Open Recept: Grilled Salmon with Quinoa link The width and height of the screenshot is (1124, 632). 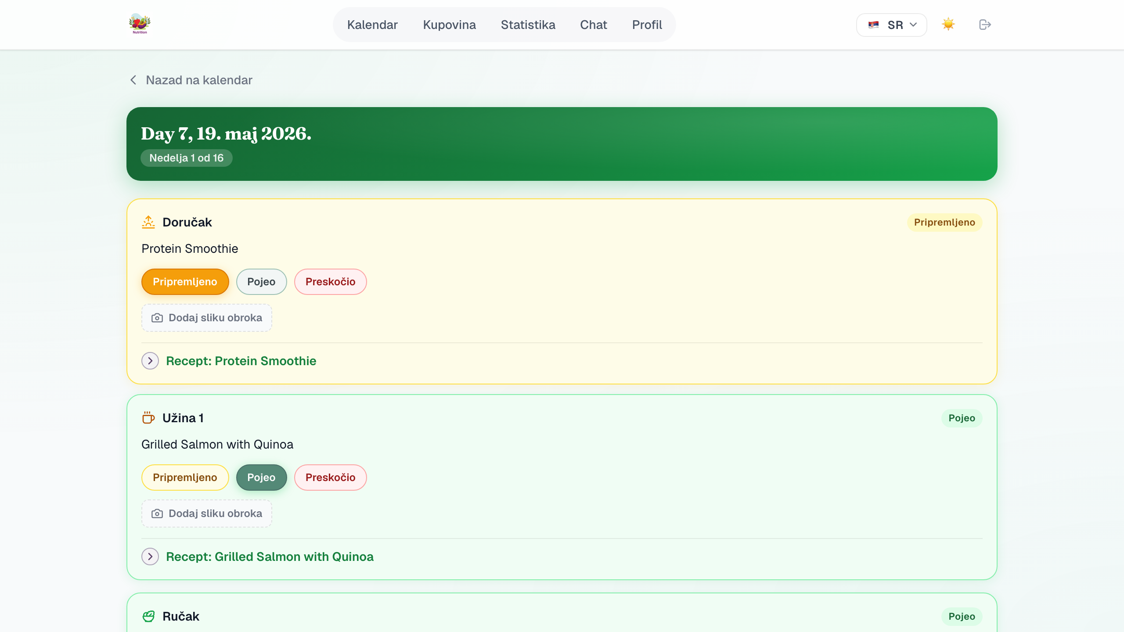coord(270,557)
